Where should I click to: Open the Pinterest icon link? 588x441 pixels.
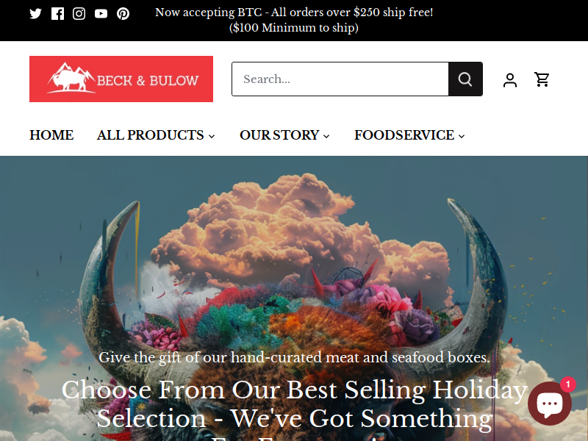tap(123, 14)
